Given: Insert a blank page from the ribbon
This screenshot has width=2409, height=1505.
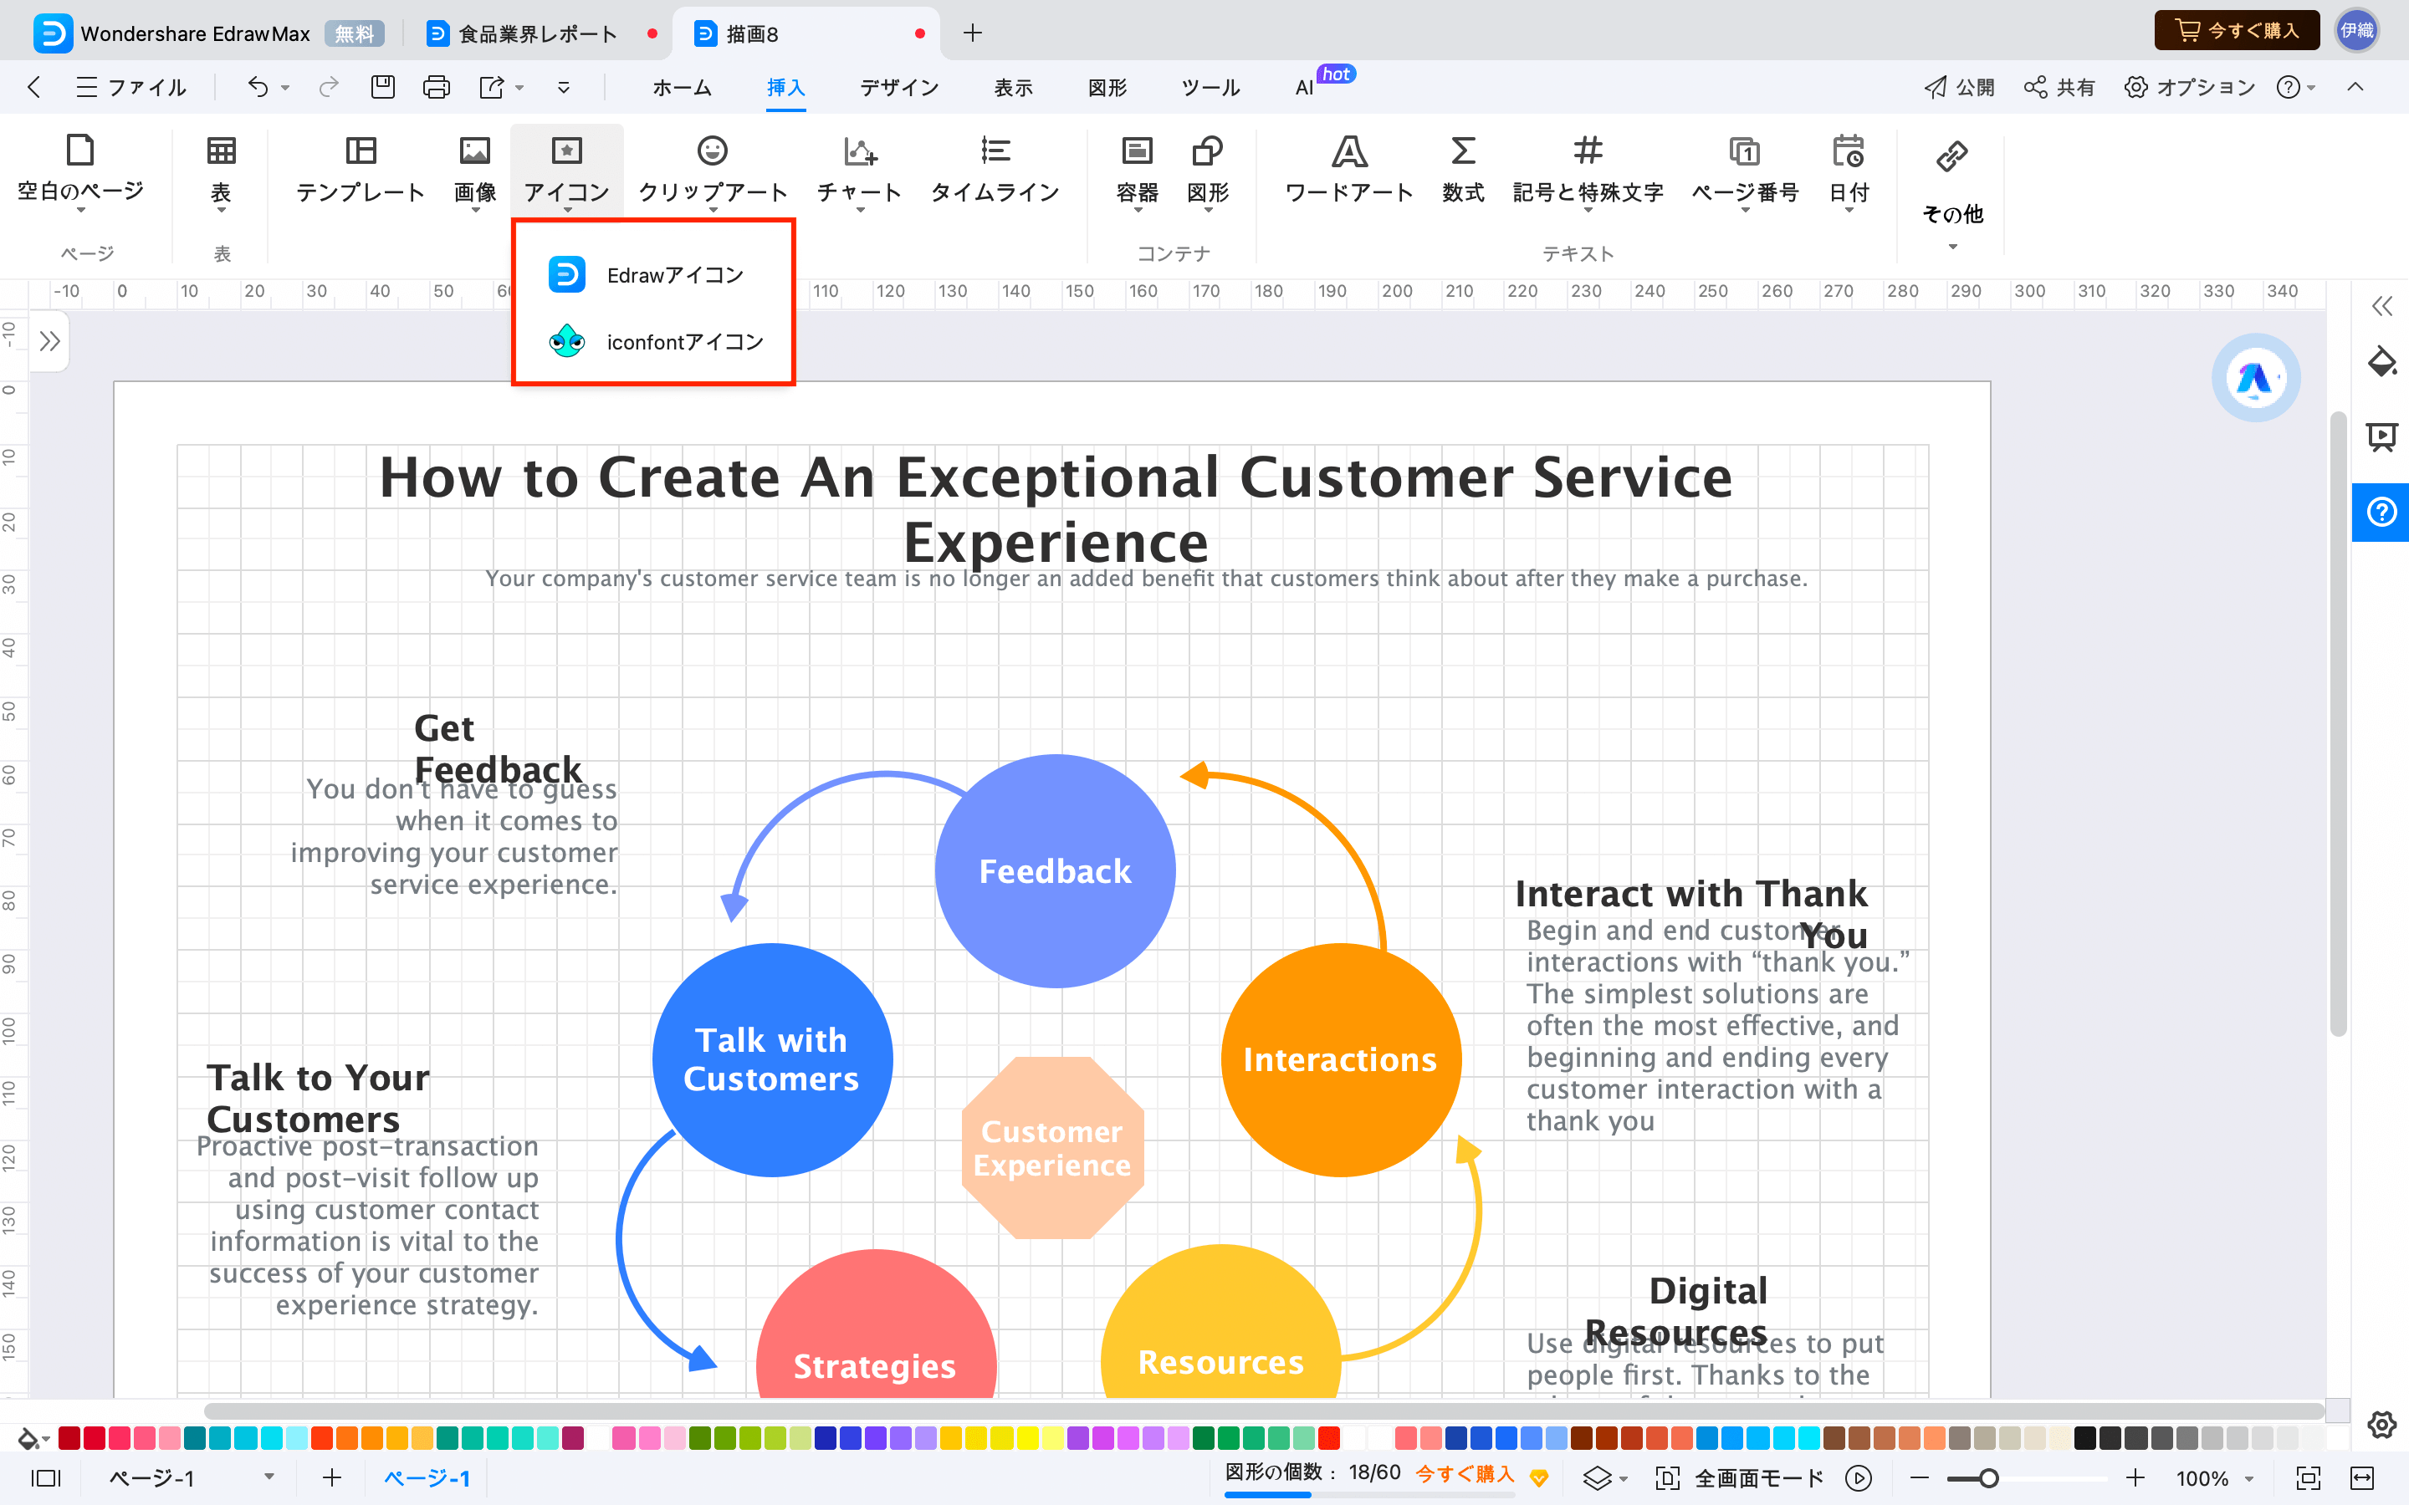Looking at the screenshot, I should point(80,171).
